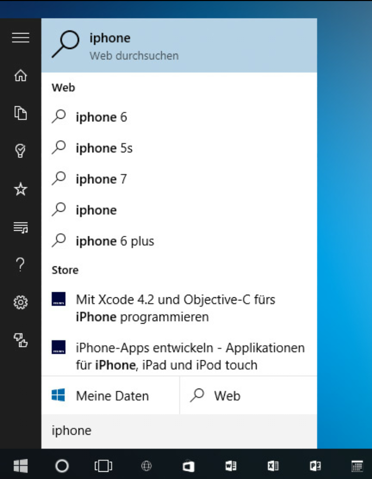Viewport: 372px width, 479px height.
Task: Open Cortana settings gear icon
Action: click(x=21, y=302)
